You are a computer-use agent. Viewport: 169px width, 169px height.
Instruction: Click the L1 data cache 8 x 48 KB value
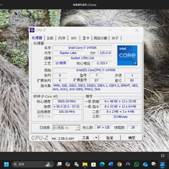[x=120, y=101]
